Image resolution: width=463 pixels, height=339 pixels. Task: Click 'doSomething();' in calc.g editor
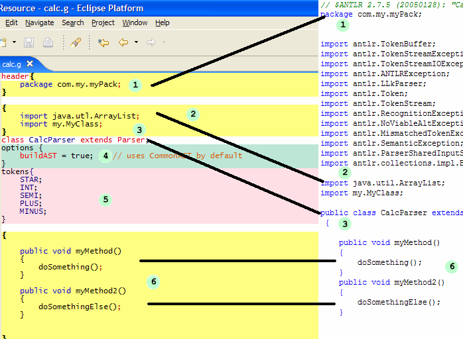(x=70, y=267)
